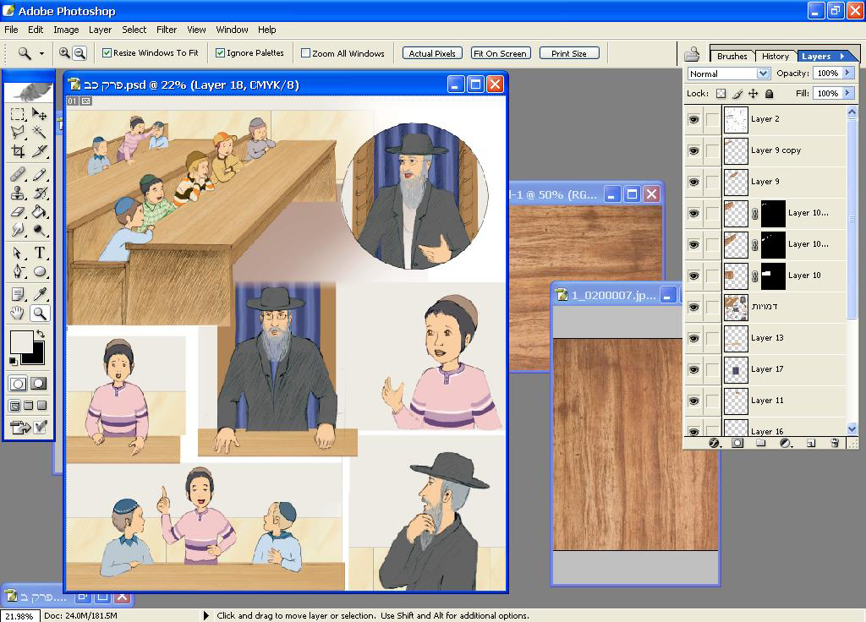866x622 pixels.
Task: Click the create new group folder icon
Action: 760,443
